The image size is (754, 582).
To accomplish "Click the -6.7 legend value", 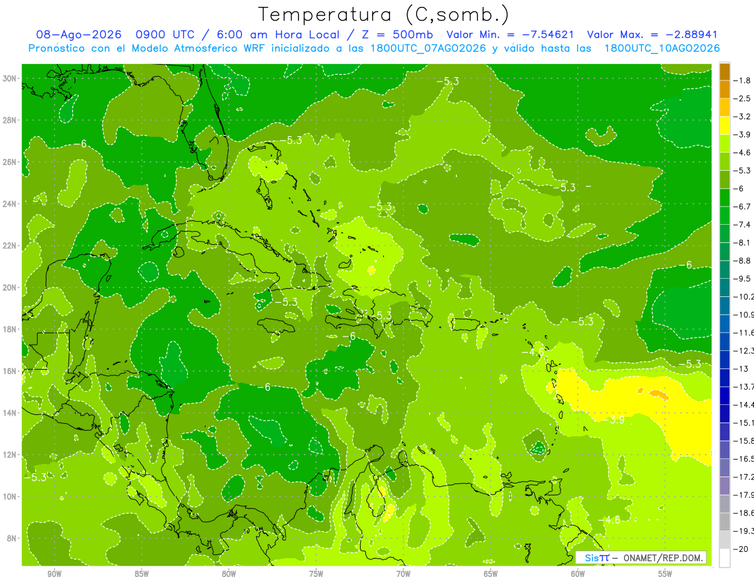I will pos(743,207).
